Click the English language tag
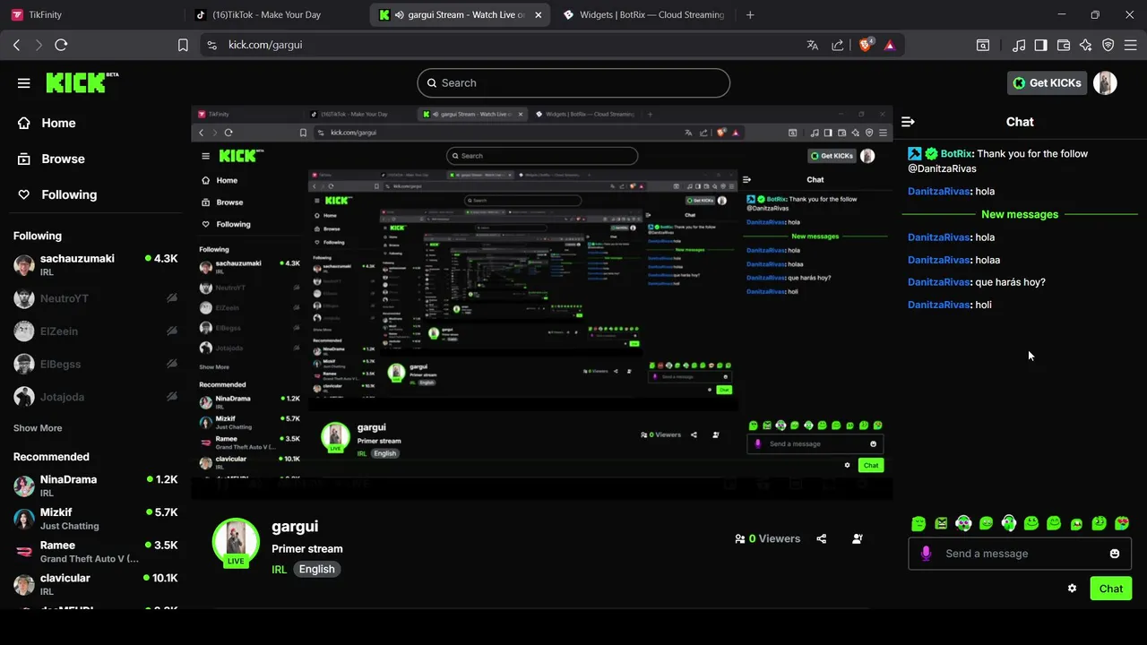The height and width of the screenshot is (645, 1147). point(316,569)
